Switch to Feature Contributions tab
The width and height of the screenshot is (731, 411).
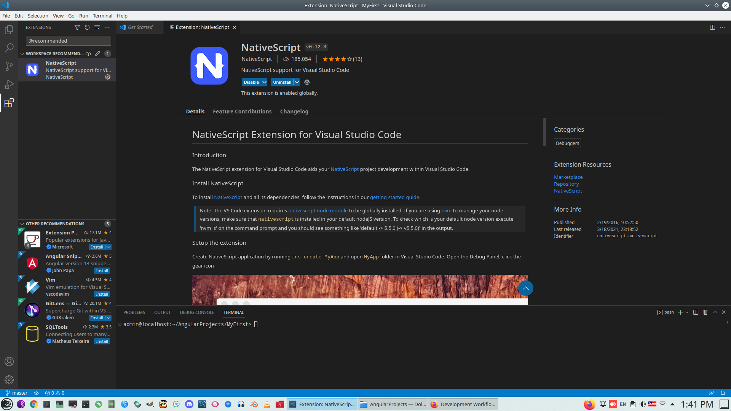(x=242, y=112)
